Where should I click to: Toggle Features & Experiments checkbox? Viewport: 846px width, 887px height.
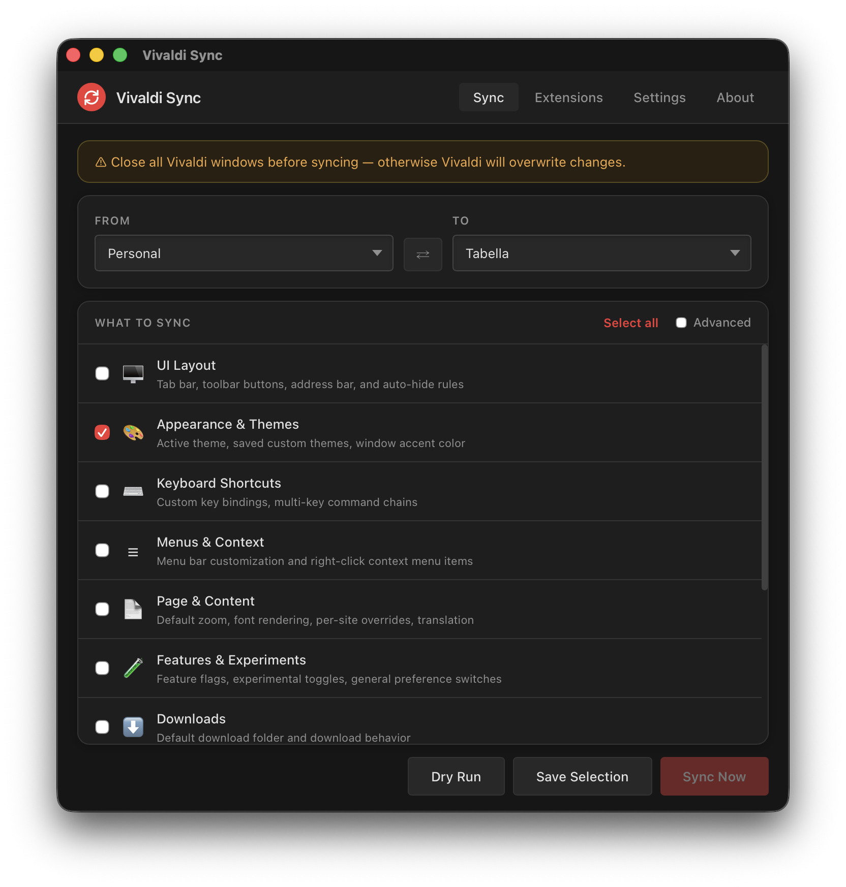pyautogui.click(x=102, y=668)
